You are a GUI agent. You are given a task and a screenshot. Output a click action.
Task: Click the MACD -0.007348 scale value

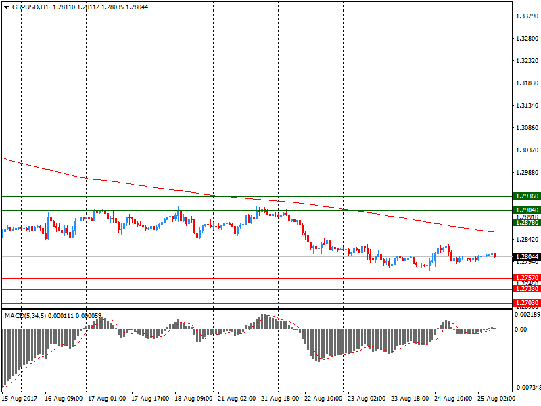click(x=527, y=388)
